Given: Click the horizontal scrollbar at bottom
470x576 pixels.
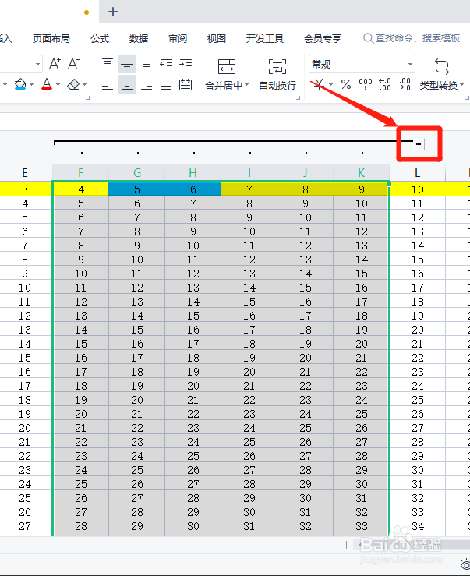Looking at the screenshot, I should (412, 545).
